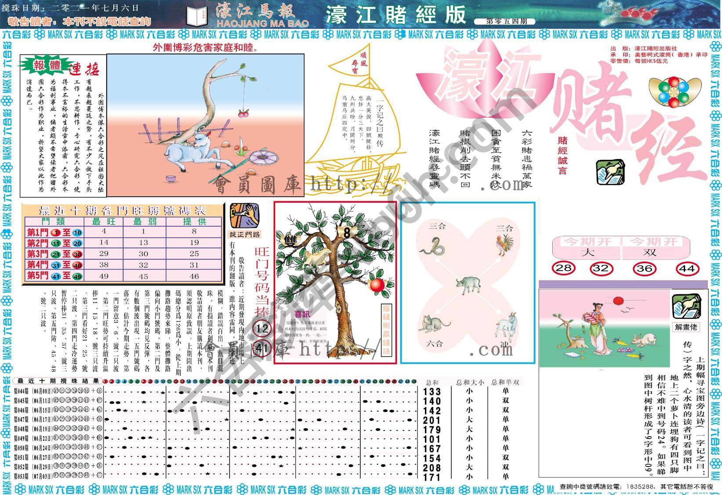Click the 总和大小 column header
Screen dimensions: 722x495
[x=470, y=382]
